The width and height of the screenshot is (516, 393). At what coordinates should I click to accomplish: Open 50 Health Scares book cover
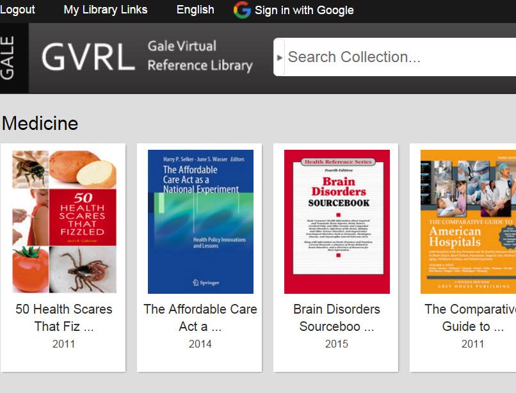coord(64,221)
